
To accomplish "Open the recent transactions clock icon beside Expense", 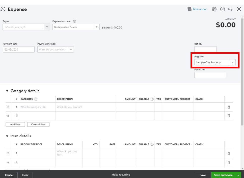I will (3, 9).
